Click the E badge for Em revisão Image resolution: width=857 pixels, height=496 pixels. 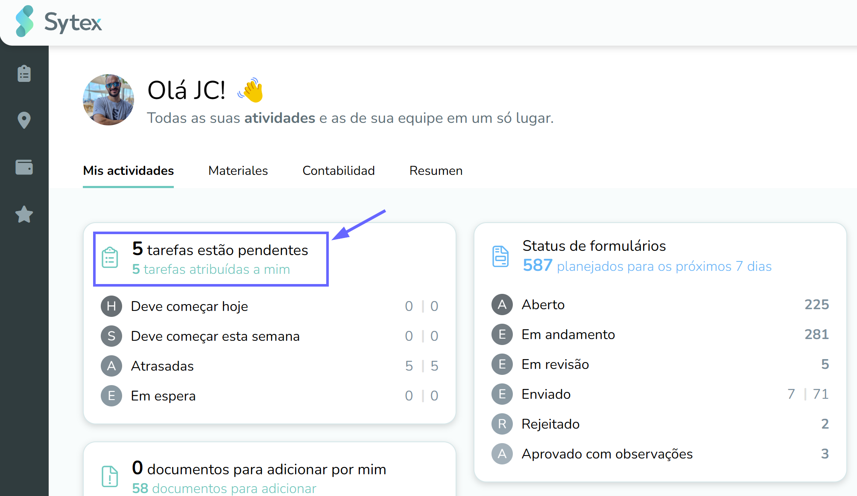click(502, 364)
